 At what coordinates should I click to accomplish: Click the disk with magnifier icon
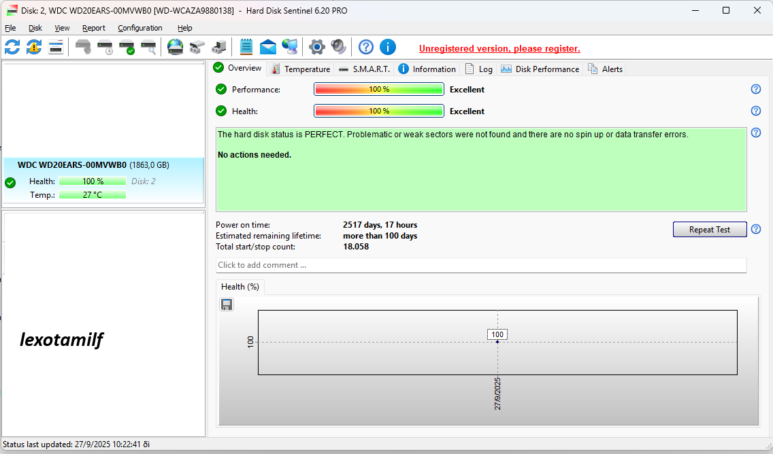(x=148, y=47)
